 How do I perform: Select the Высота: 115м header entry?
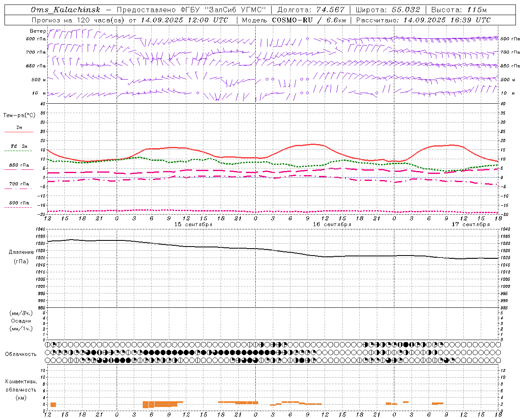[459, 10]
